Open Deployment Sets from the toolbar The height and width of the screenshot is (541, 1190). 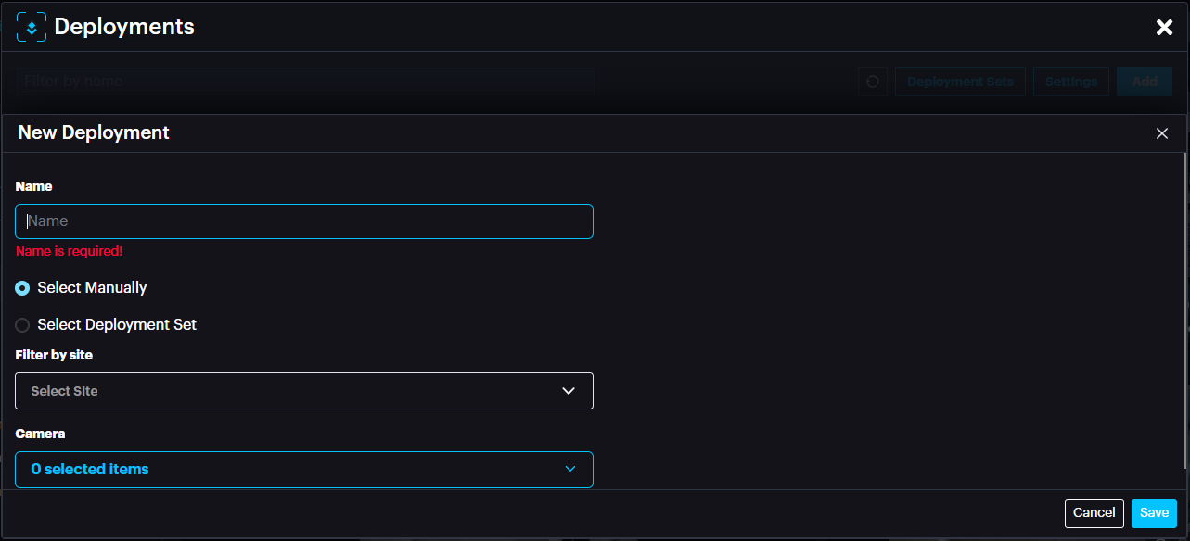(960, 82)
